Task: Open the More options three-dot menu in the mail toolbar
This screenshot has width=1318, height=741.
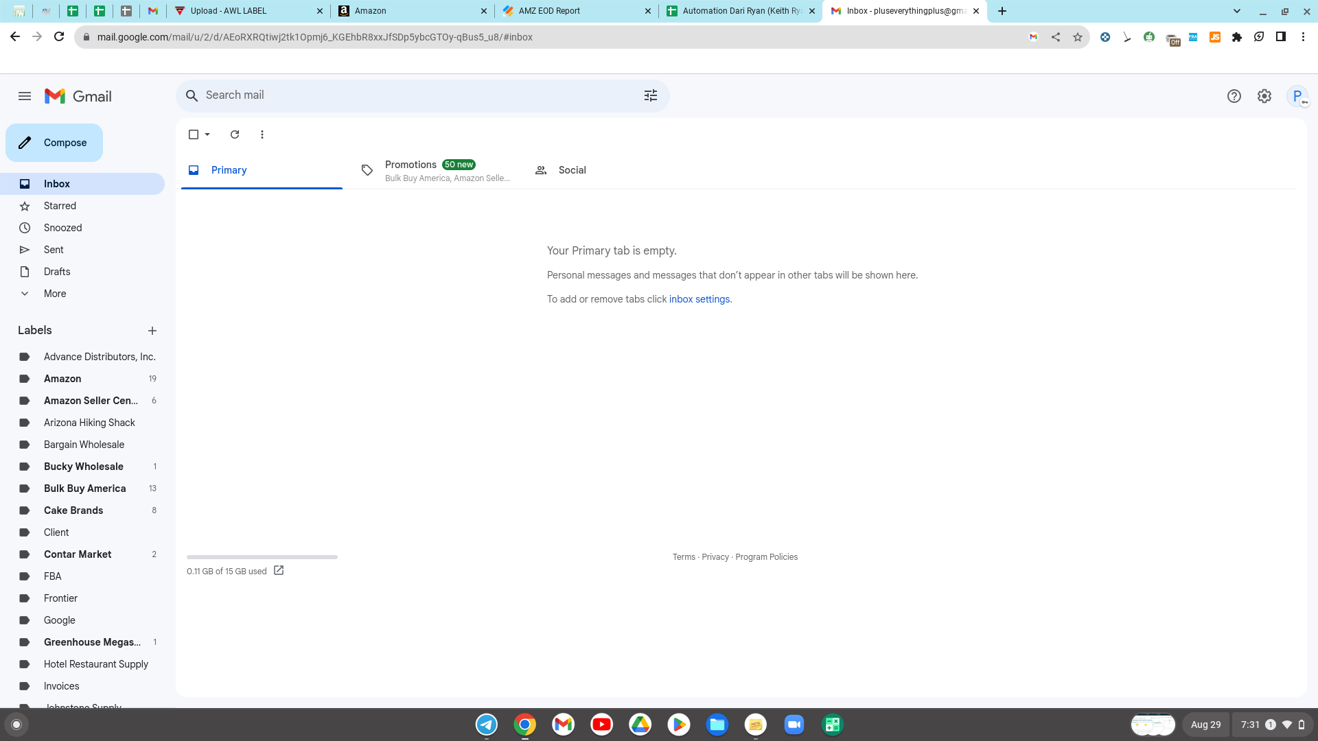Action: point(262,134)
